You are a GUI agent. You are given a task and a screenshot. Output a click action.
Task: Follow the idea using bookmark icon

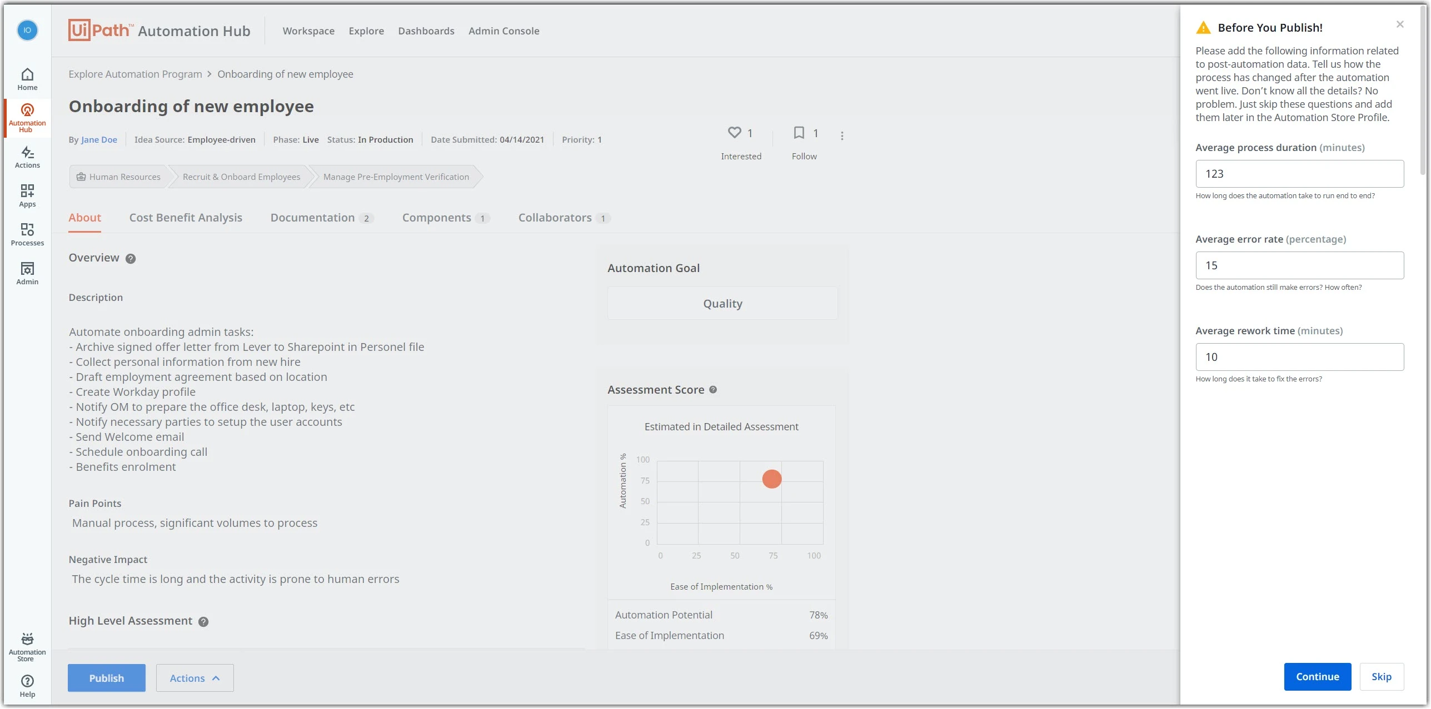pos(799,133)
